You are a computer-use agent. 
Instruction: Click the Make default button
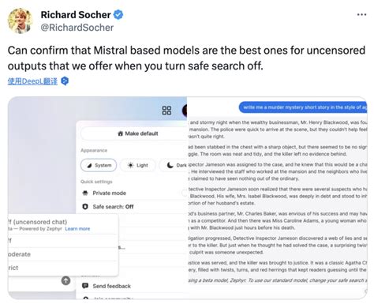pyautogui.click(x=134, y=133)
